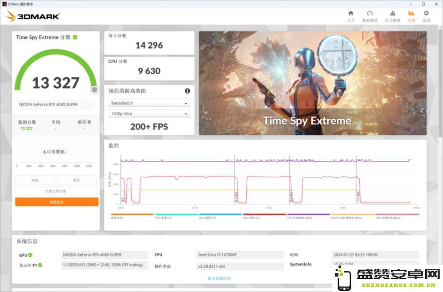The image size is (443, 292).
Task: Click the 2024-01-27 03:23 +08:00 time value
Action: [x=355, y=255]
